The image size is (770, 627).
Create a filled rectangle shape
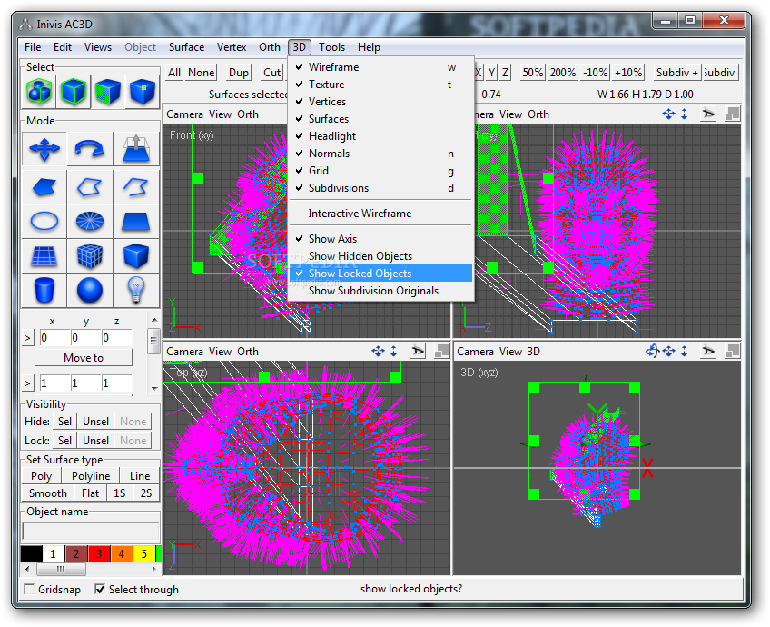click(x=136, y=221)
